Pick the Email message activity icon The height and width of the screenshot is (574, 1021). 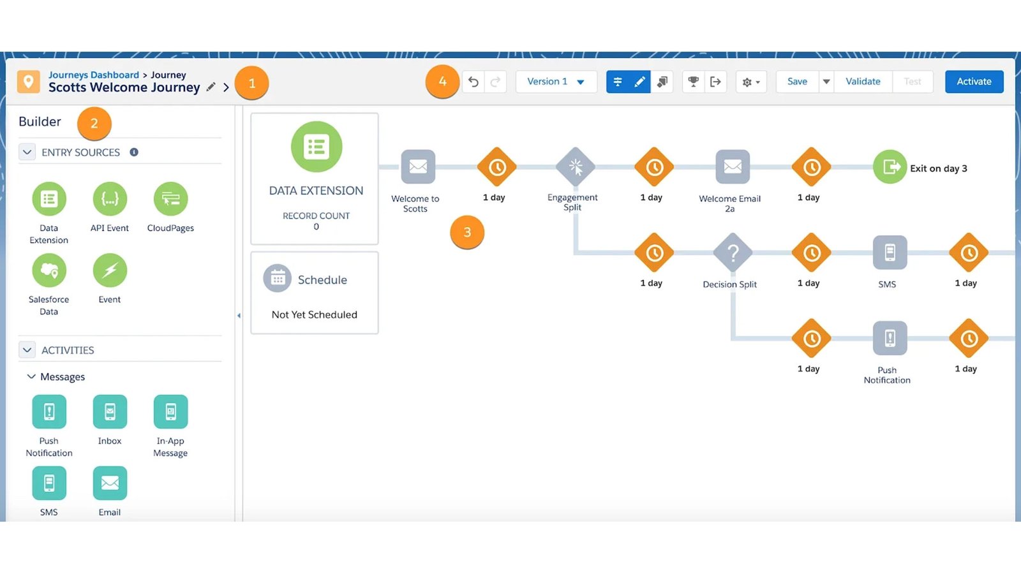[x=110, y=483]
